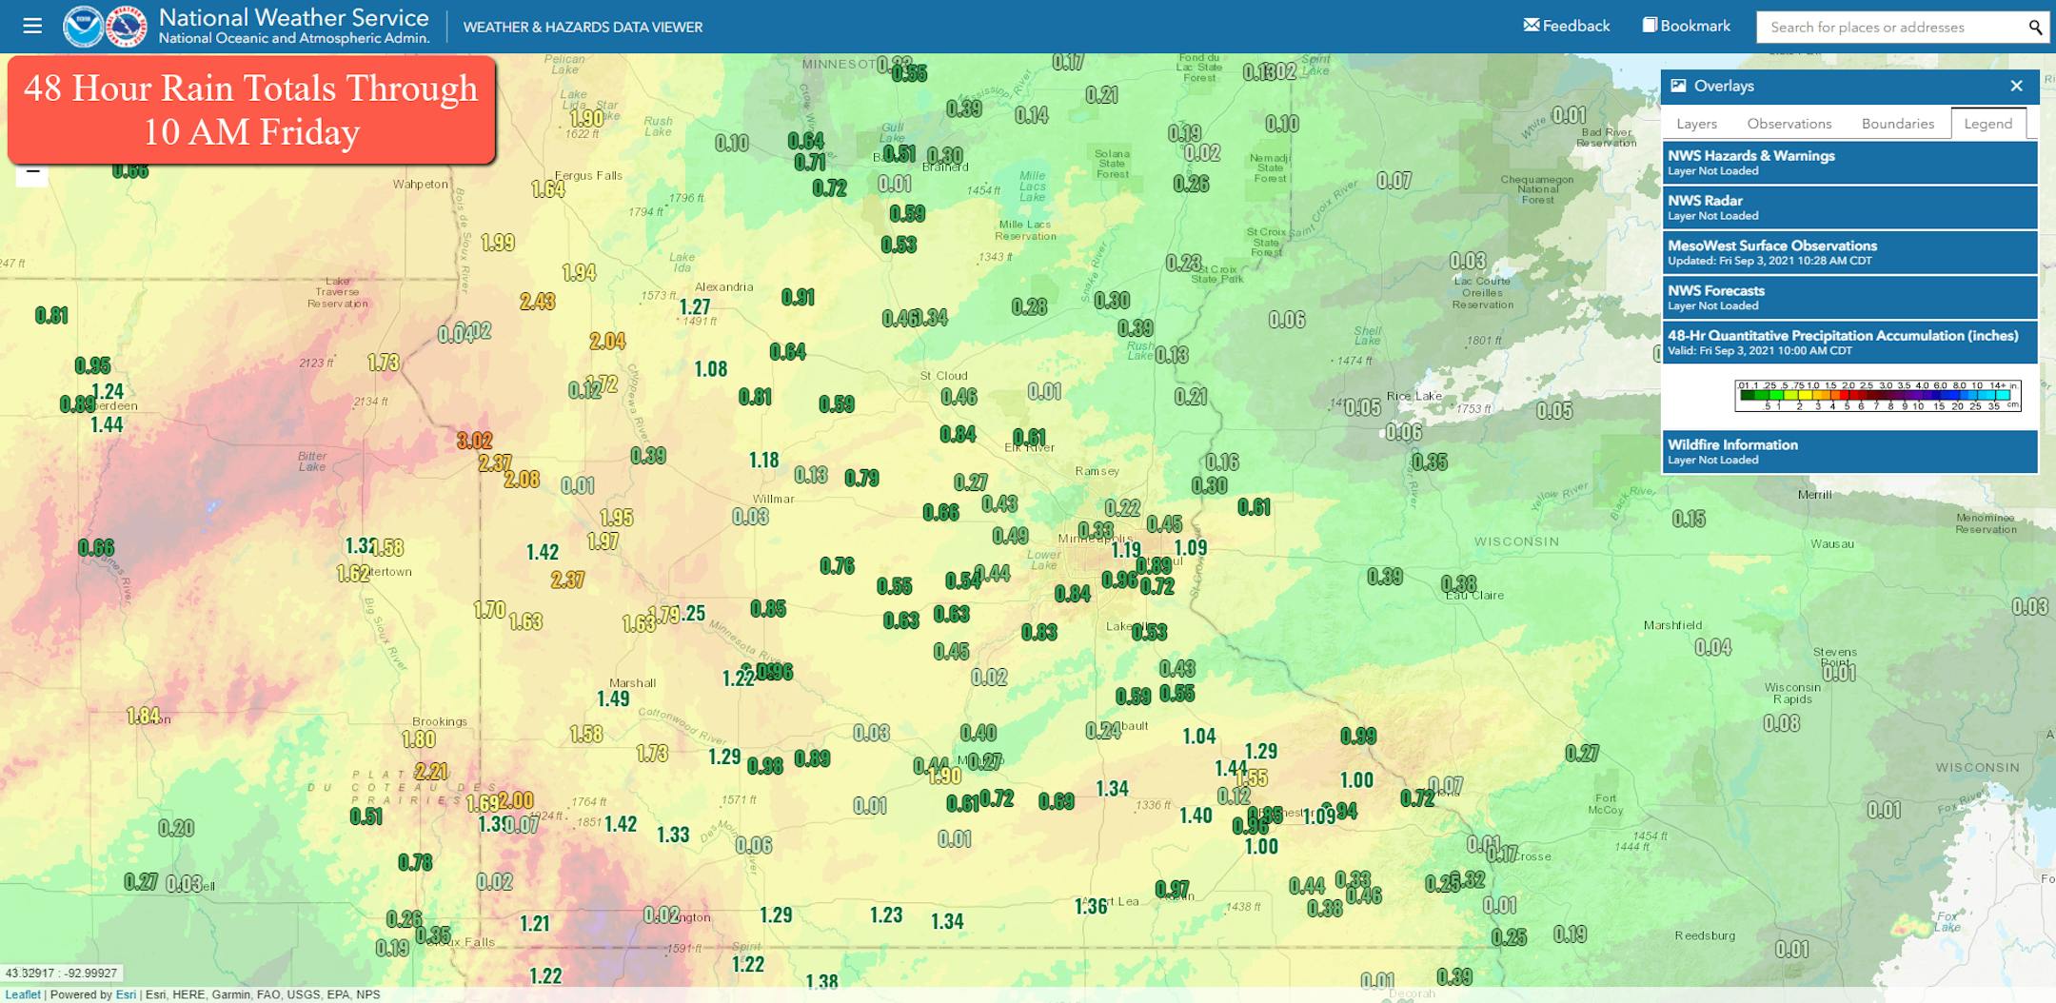The width and height of the screenshot is (2056, 1003).
Task: Click the Feedback envelope icon
Action: click(x=1531, y=26)
